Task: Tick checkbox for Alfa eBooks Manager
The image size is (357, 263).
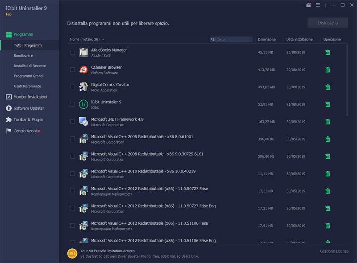Action: 72,52
